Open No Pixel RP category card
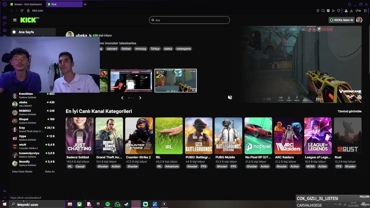Screen dimensions: 370x208 click(258, 136)
